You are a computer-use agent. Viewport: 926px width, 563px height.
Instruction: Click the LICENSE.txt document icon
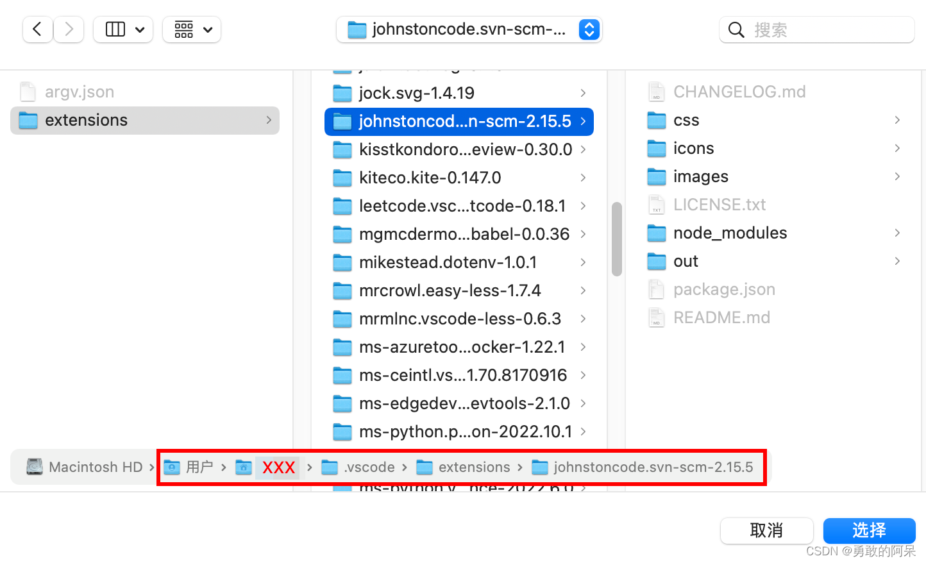pos(657,205)
